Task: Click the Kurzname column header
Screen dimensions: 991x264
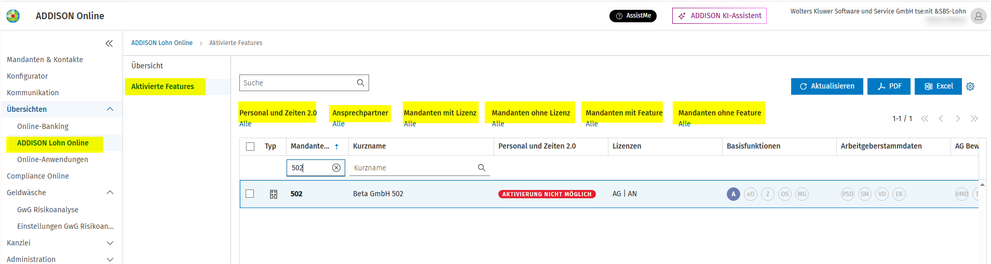Action: coord(369,146)
